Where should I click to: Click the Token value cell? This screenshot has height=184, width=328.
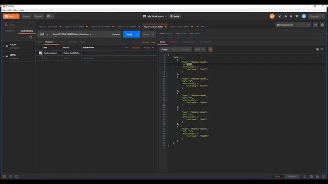coord(72,53)
